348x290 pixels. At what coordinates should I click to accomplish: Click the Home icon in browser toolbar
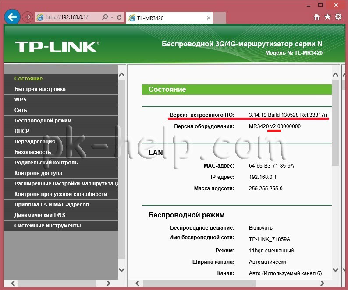[x=317, y=17]
